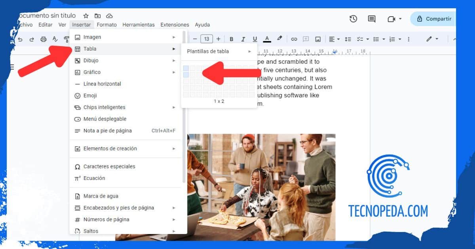Expand the Saltos submenu

click(x=125, y=231)
